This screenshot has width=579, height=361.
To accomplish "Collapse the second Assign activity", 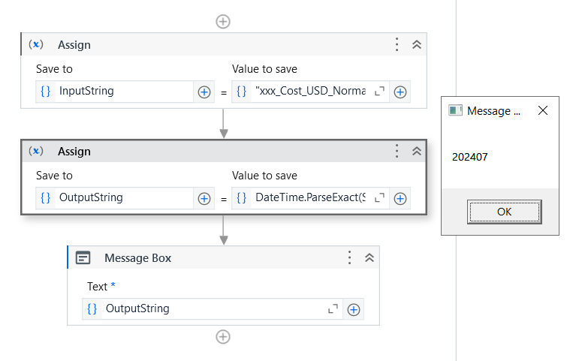I will click(417, 152).
